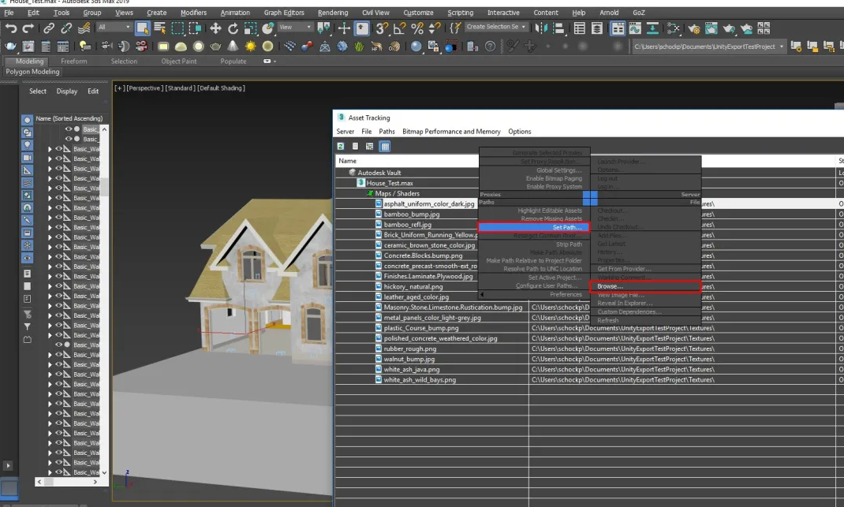Open the Graph Editors menu
Screen dimensions: 844x507
(x=284, y=13)
